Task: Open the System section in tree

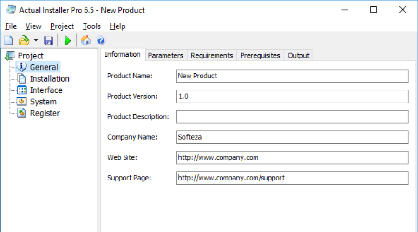Action: click(x=43, y=102)
